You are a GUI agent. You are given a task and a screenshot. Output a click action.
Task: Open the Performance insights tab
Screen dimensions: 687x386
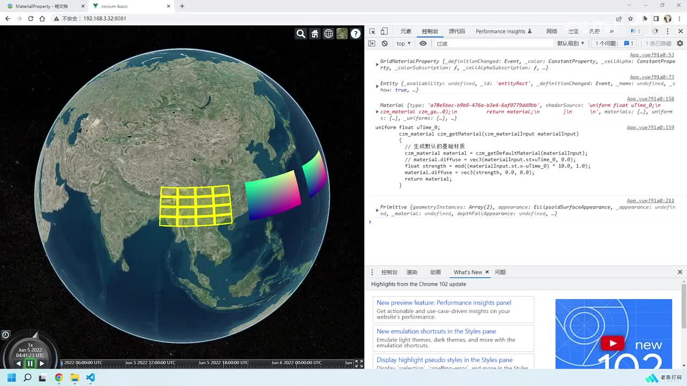(x=504, y=31)
